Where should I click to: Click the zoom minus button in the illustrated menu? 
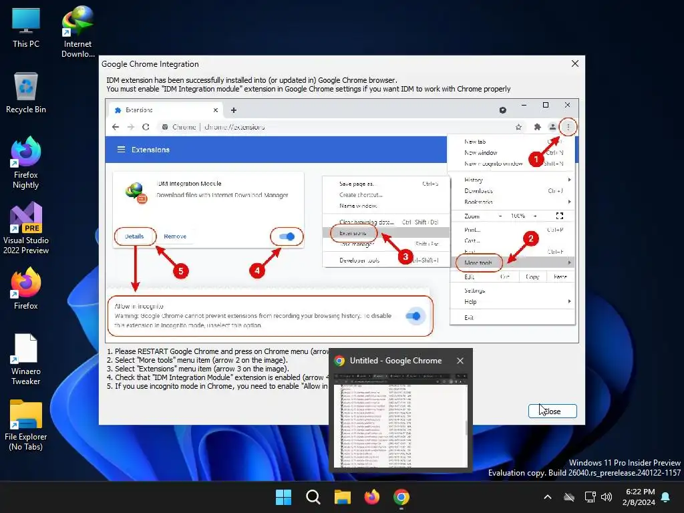[x=500, y=216]
